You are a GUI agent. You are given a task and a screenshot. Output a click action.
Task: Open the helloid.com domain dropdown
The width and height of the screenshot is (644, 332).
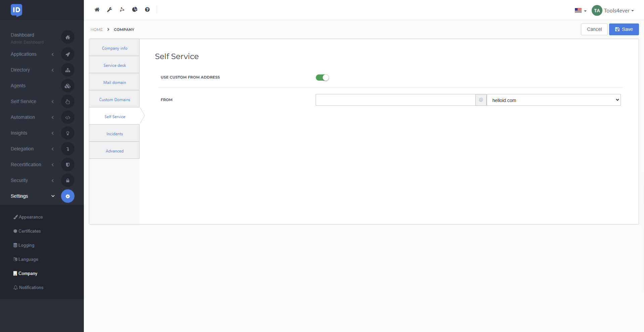[x=554, y=100]
